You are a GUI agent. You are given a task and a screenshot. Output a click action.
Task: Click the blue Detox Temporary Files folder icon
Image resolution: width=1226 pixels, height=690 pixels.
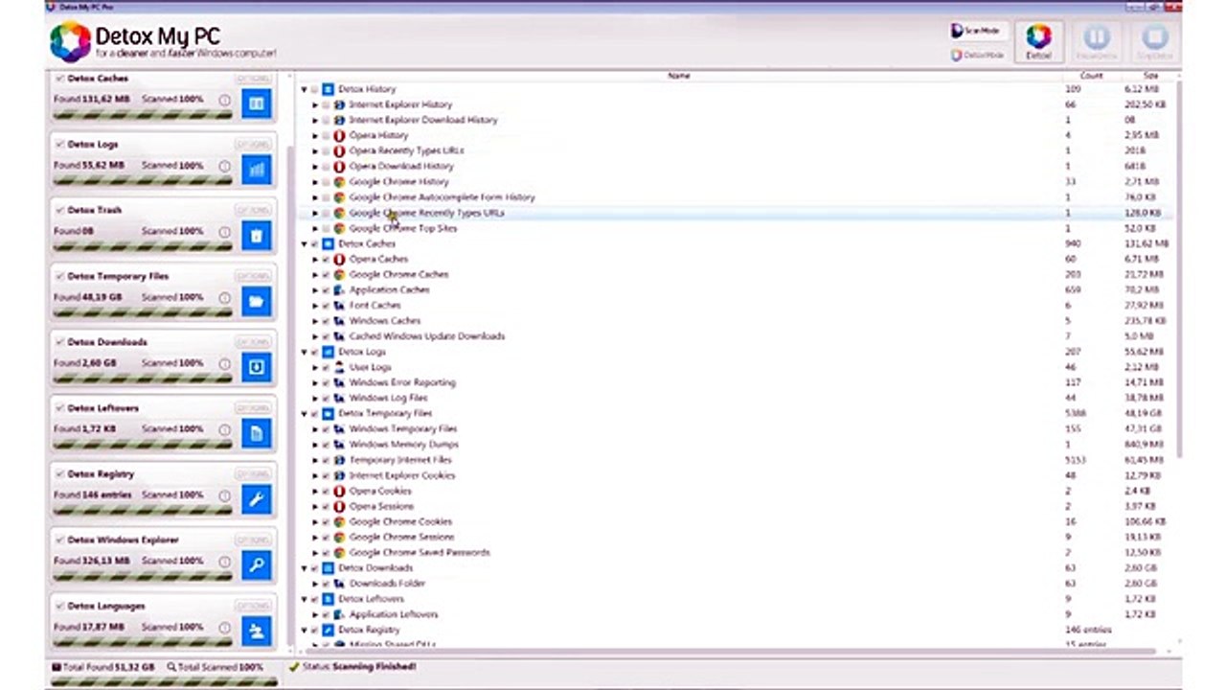(256, 302)
